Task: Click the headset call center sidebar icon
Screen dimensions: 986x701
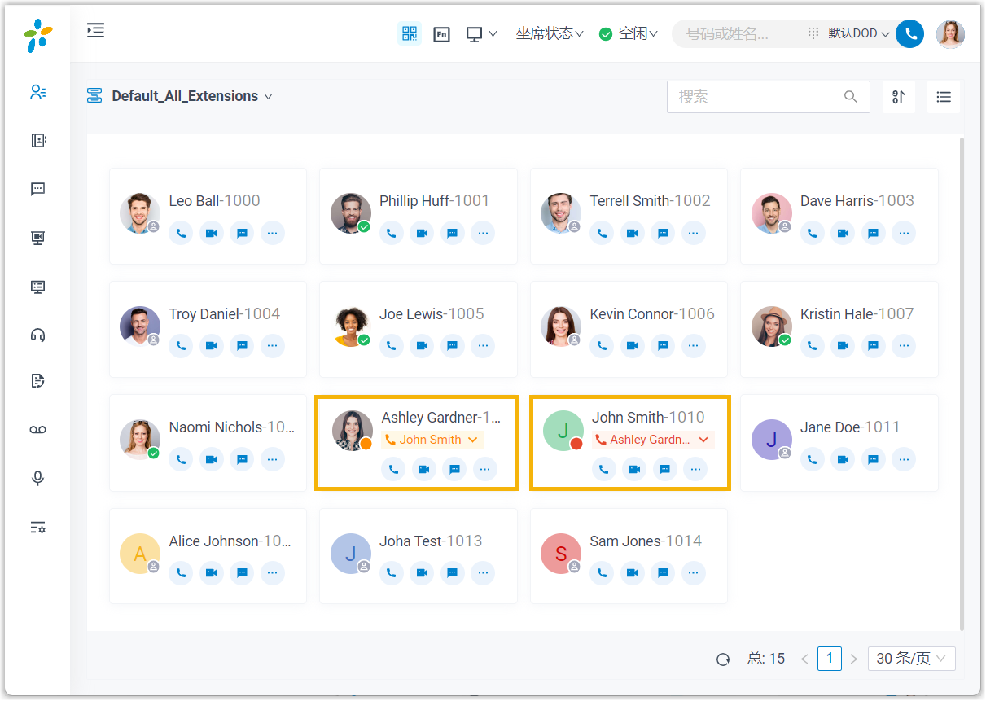Action: [x=37, y=335]
